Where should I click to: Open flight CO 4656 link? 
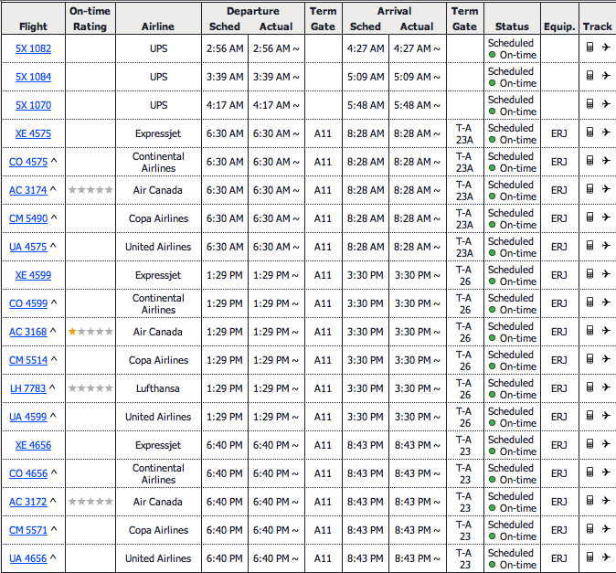point(28,473)
